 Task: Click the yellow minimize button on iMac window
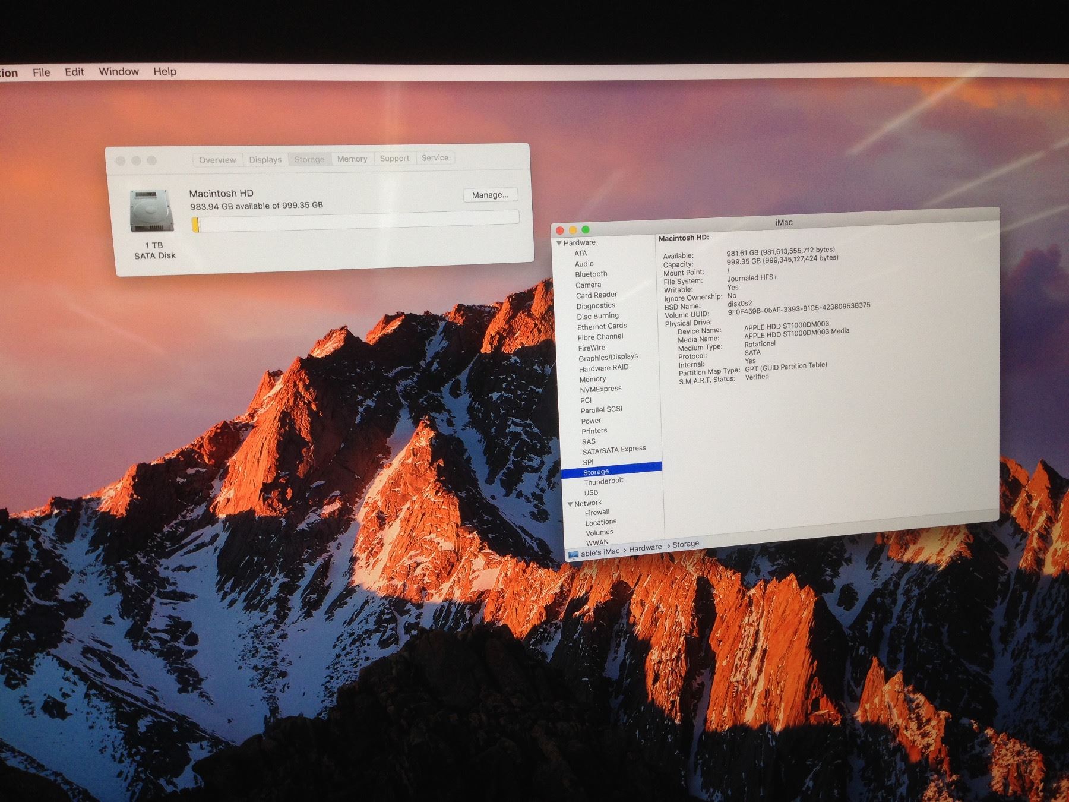573,230
